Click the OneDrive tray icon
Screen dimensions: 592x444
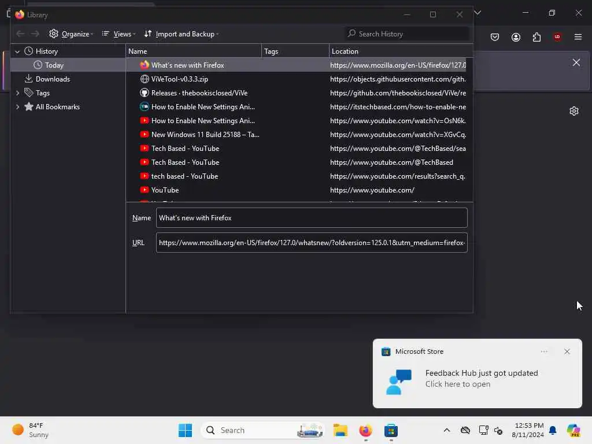click(x=465, y=430)
